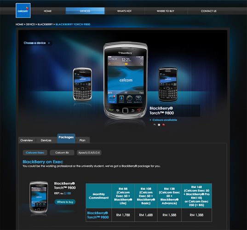Click the Where to buy button
The image size is (247, 230).
[65, 202]
